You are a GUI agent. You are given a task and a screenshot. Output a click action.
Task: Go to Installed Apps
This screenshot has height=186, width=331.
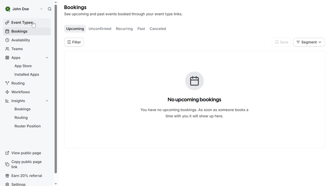(x=27, y=74)
